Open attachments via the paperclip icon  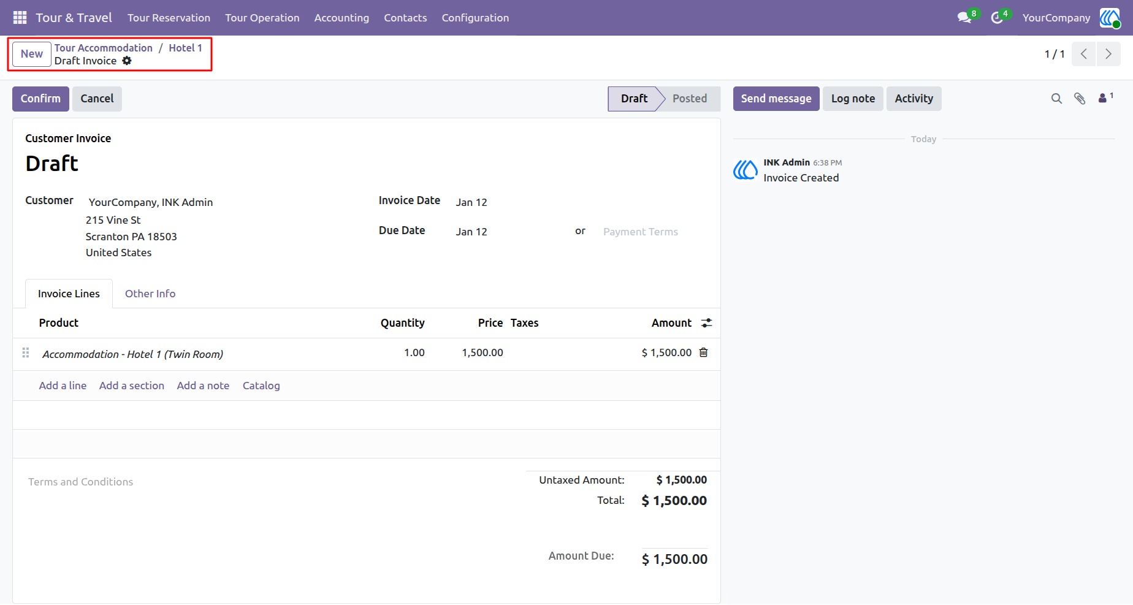[x=1080, y=99]
